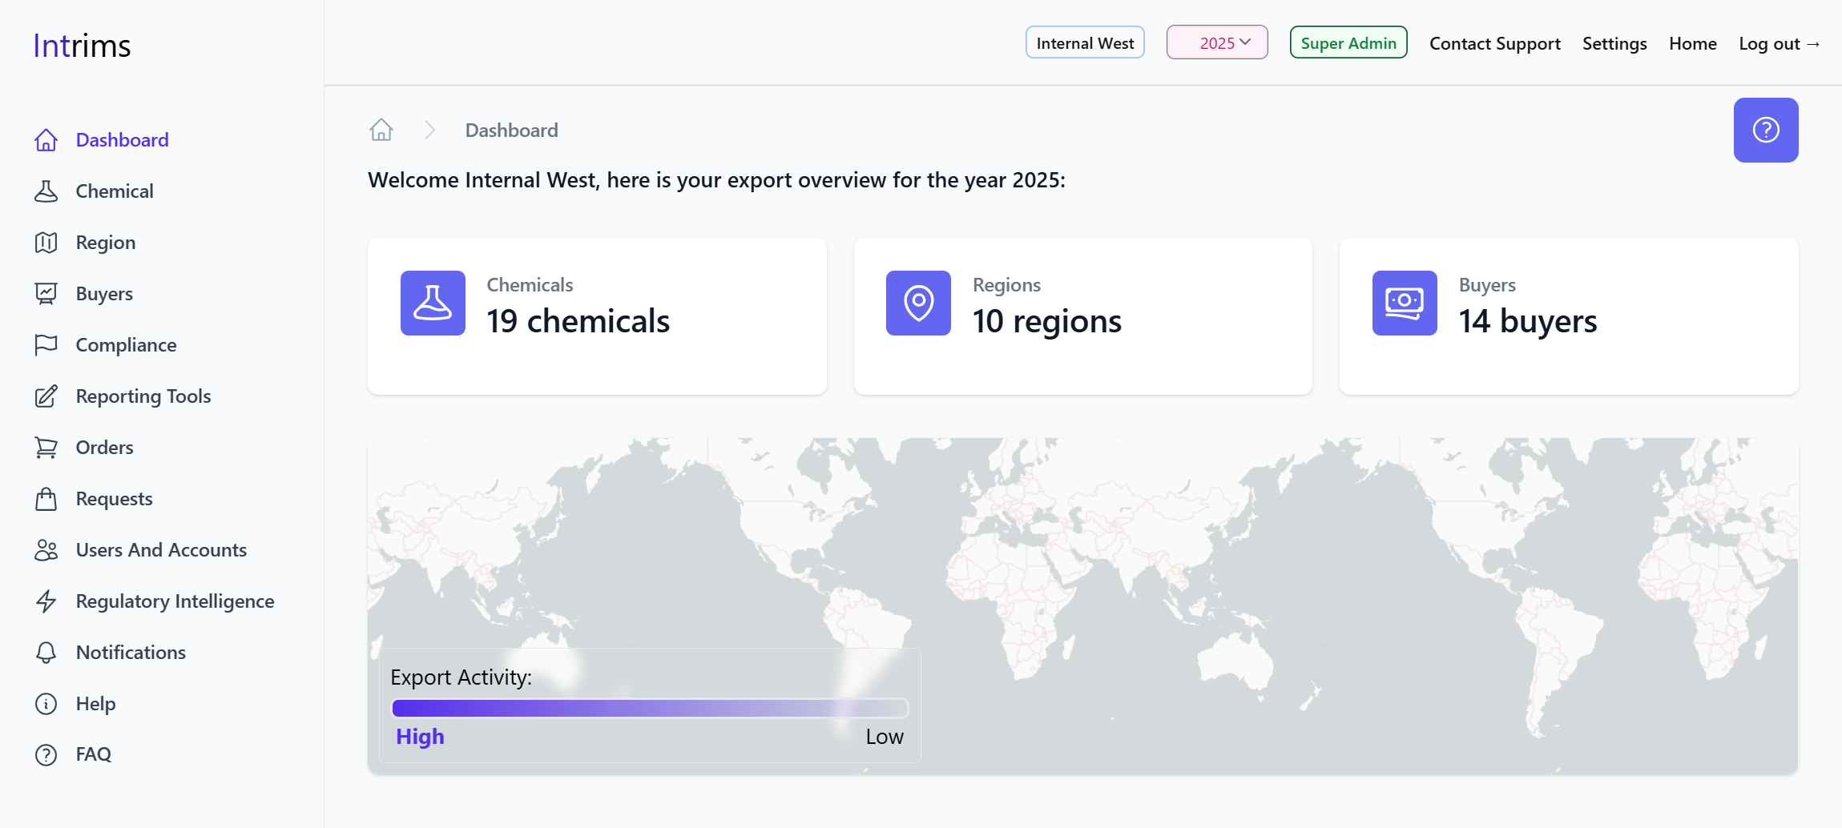Viewport: 1842px width, 828px height.
Task: Open Reporting Tools in sidebar
Action: tap(143, 396)
